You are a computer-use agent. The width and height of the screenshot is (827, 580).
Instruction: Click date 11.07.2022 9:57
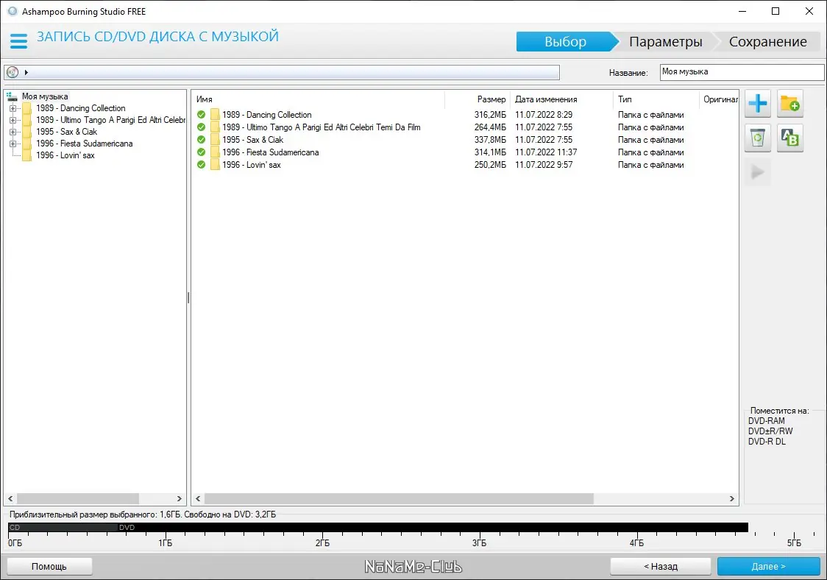pyautogui.click(x=544, y=165)
